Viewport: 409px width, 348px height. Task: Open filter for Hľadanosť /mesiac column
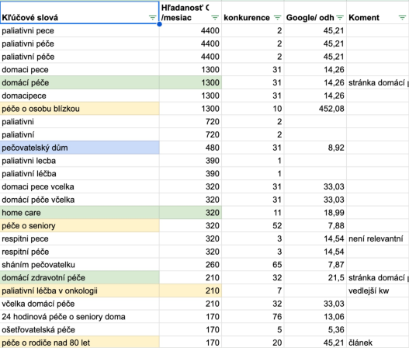coord(215,18)
